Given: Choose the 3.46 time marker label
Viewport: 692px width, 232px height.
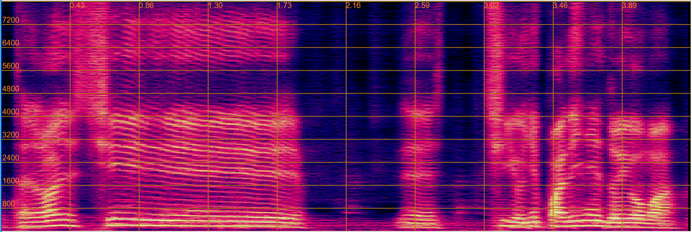Looking at the screenshot, I should coord(560,5).
